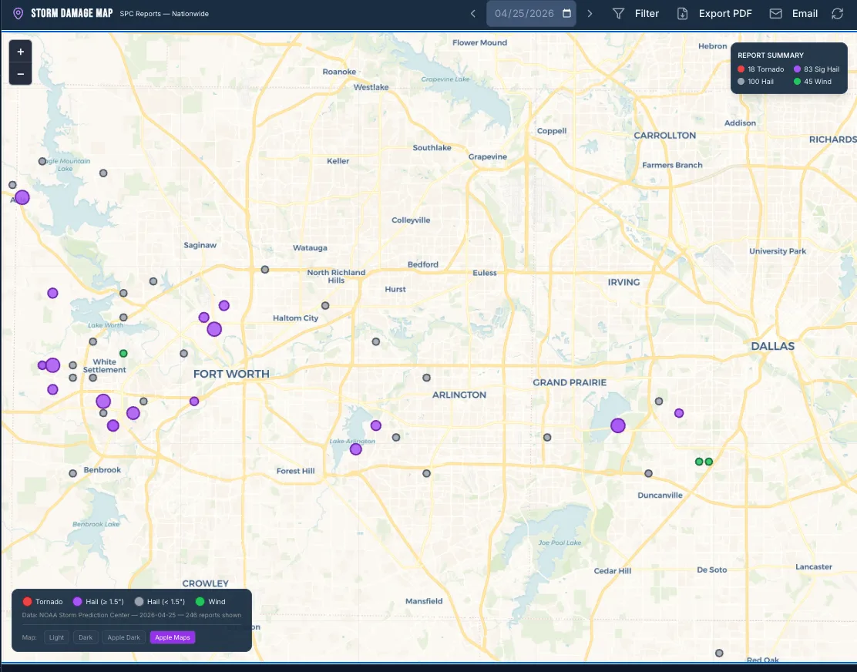Open the Filter options
The image size is (857, 672).
636,14
